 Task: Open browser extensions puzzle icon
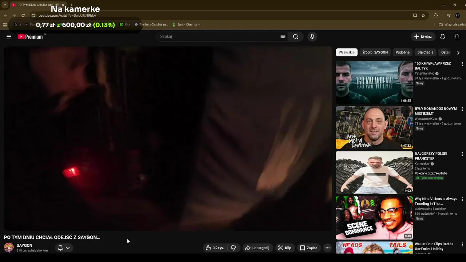[x=435, y=15]
